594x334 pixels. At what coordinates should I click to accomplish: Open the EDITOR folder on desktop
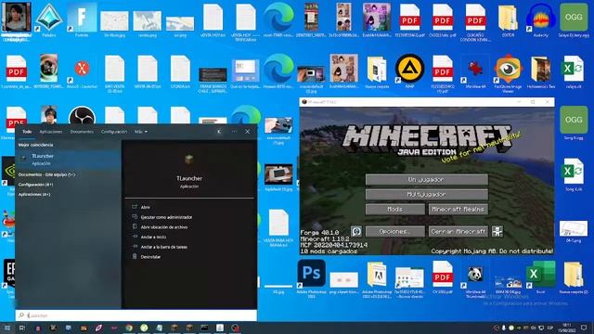click(x=508, y=19)
